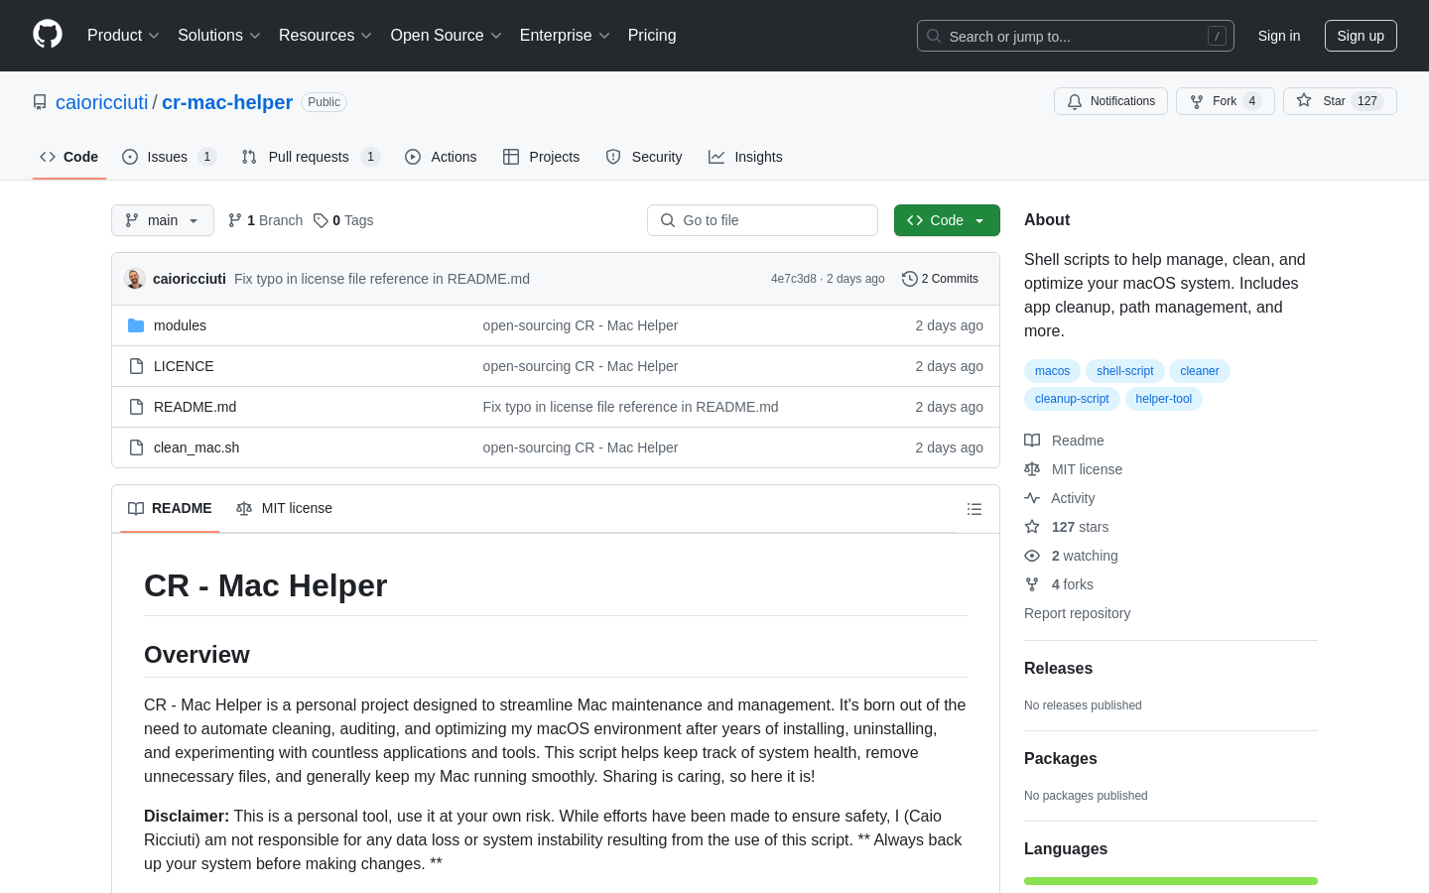Click the Go to file search field
The width and height of the screenshot is (1429, 893).
pyautogui.click(x=762, y=220)
